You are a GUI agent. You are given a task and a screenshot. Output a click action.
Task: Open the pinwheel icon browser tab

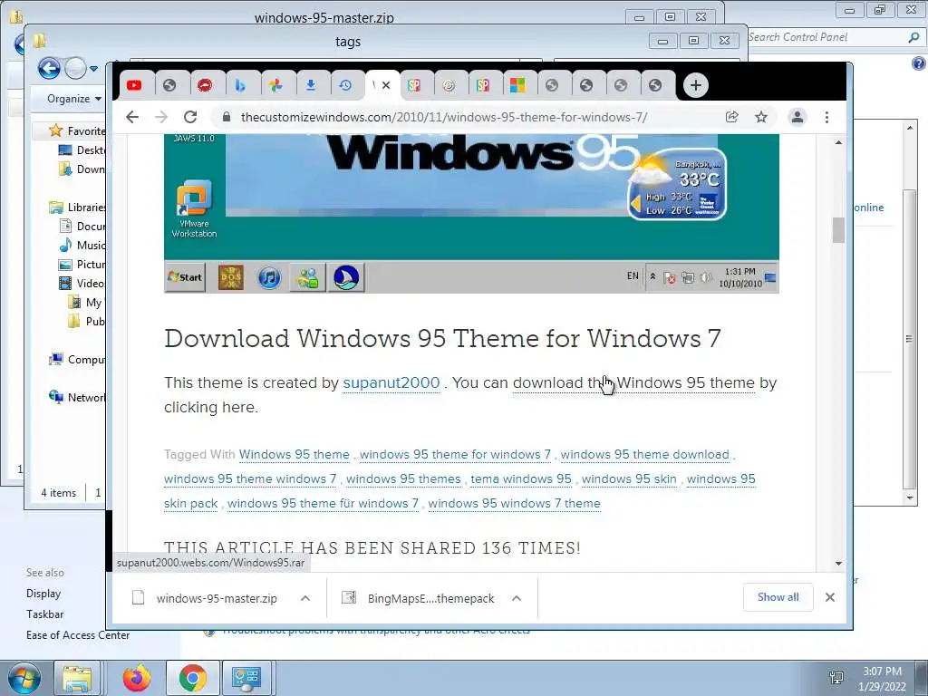[x=275, y=85]
